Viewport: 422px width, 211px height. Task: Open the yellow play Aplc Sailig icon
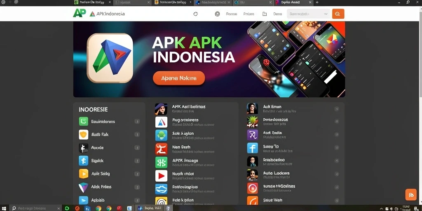[x=83, y=174]
